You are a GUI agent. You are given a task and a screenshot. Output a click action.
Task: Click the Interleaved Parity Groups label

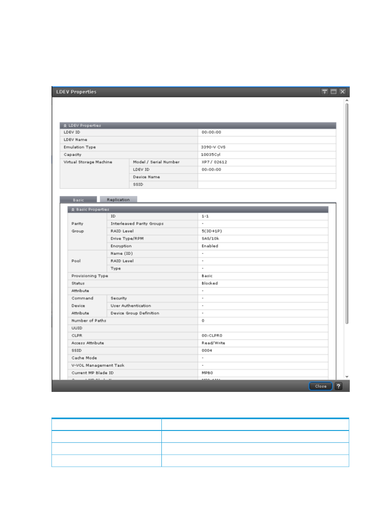[137, 224]
